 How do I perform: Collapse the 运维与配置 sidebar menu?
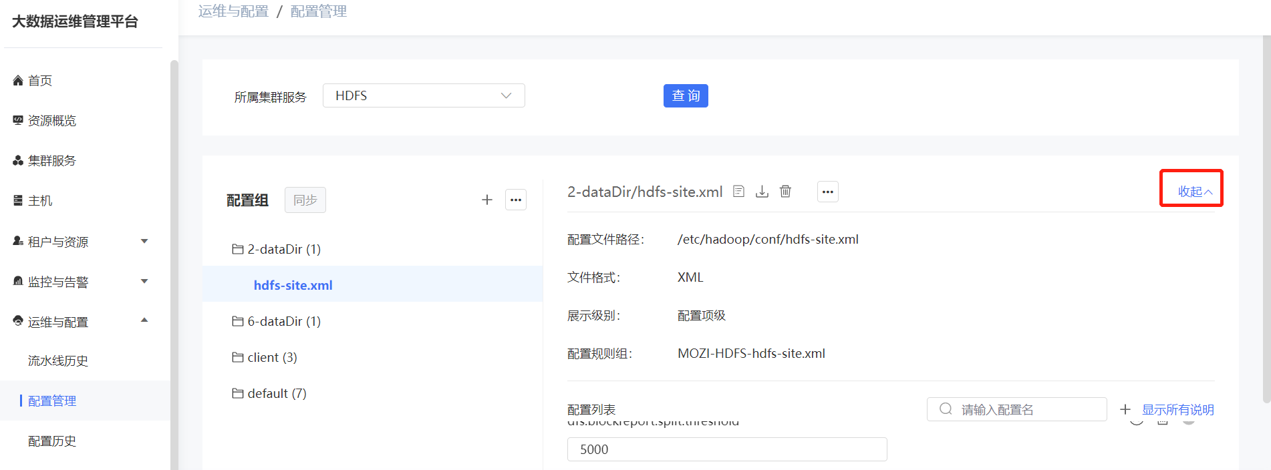click(80, 322)
